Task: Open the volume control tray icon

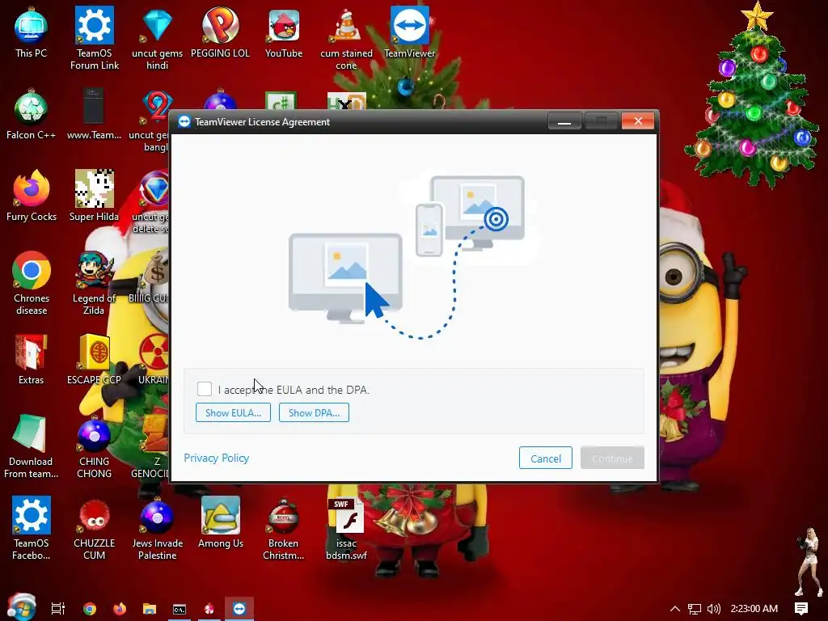Action: pyautogui.click(x=713, y=609)
